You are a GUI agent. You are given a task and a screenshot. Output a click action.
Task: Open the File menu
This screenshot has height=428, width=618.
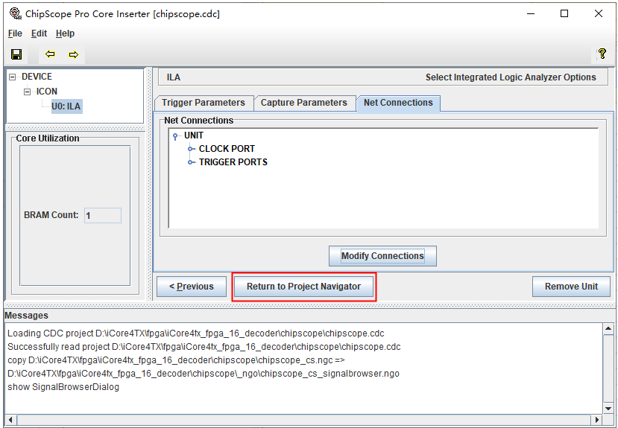[15, 33]
